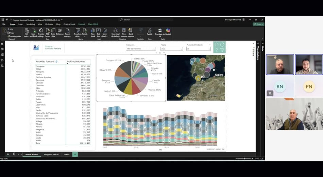Expand the Autoridad Portuaria slicer dropdown
The image size is (323, 177).
[199, 49]
